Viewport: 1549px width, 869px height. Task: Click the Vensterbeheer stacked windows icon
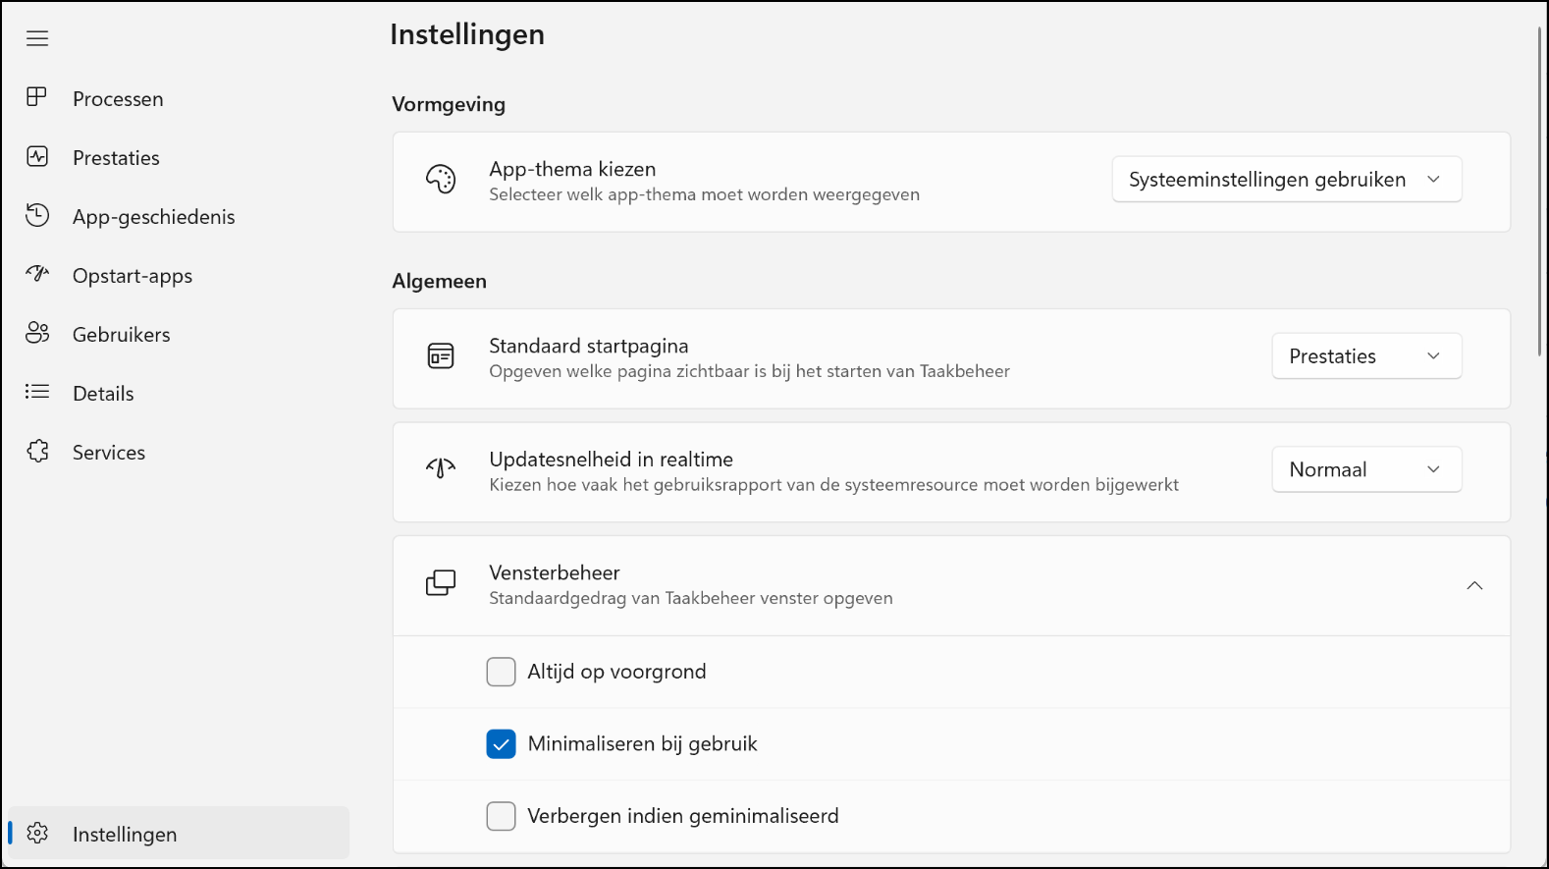click(x=441, y=583)
